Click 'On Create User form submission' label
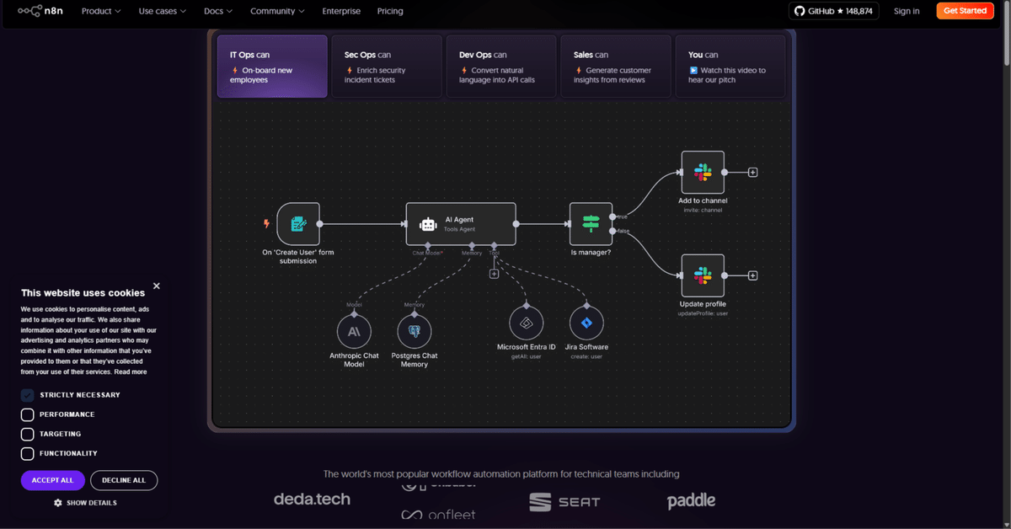 [x=298, y=256]
